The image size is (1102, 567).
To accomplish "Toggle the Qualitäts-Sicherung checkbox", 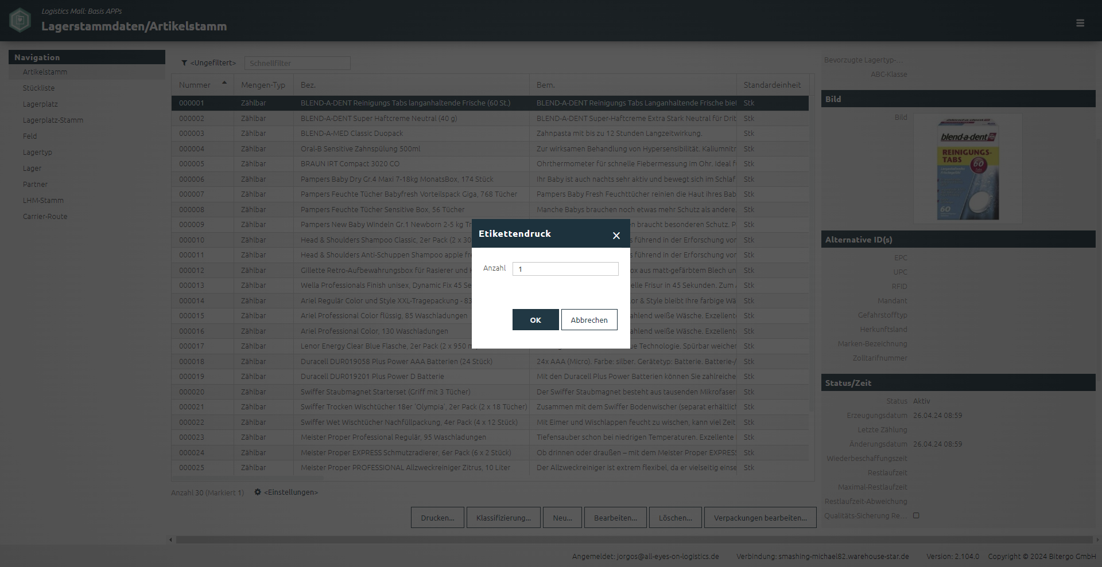I will pos(916,515).
